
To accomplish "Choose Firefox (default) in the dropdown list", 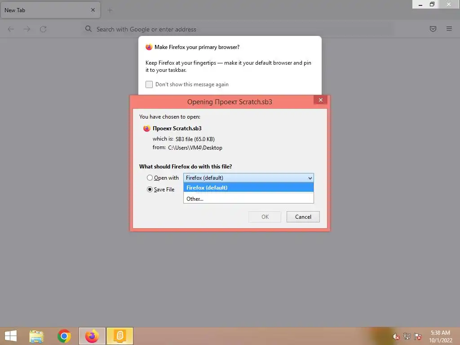I will point(248,188).
